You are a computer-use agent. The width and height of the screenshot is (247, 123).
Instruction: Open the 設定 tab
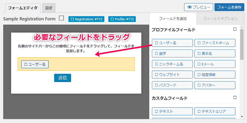[49, 8]
